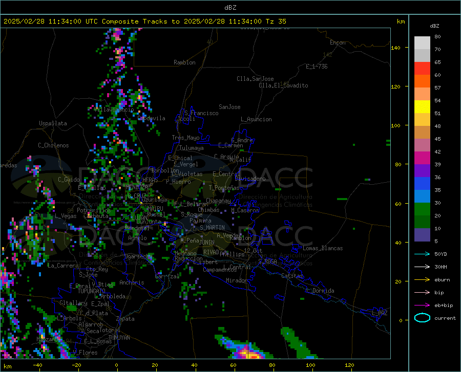Click the light blue 35 dBZ swatch
The width and height of the screenshot is (461, 372).
[422, 196]
